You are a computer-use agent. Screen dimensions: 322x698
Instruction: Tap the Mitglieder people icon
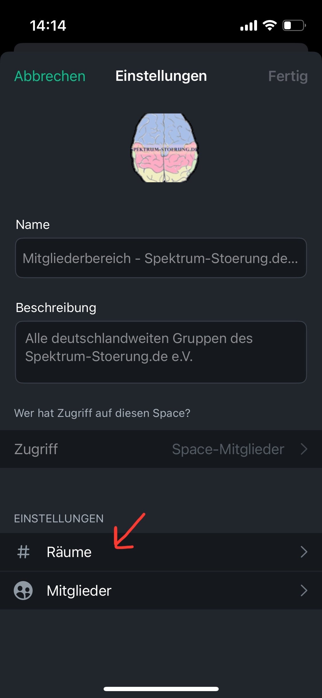coord(23,590)
